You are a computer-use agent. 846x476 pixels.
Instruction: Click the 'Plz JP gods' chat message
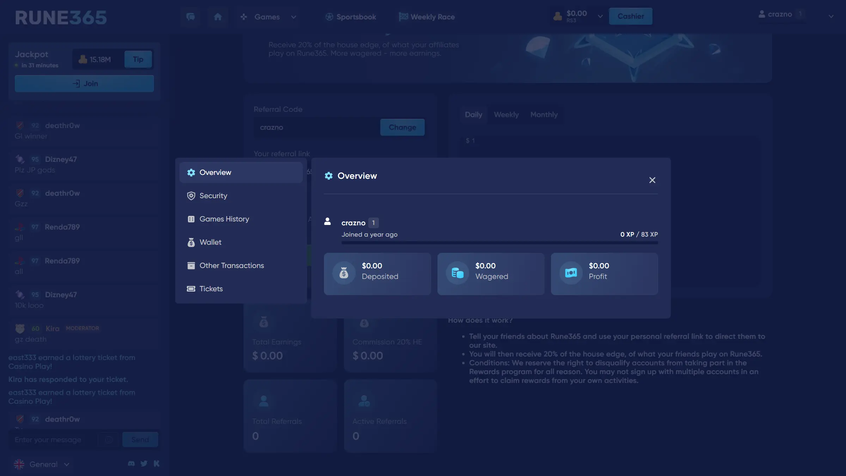(35, 170)
